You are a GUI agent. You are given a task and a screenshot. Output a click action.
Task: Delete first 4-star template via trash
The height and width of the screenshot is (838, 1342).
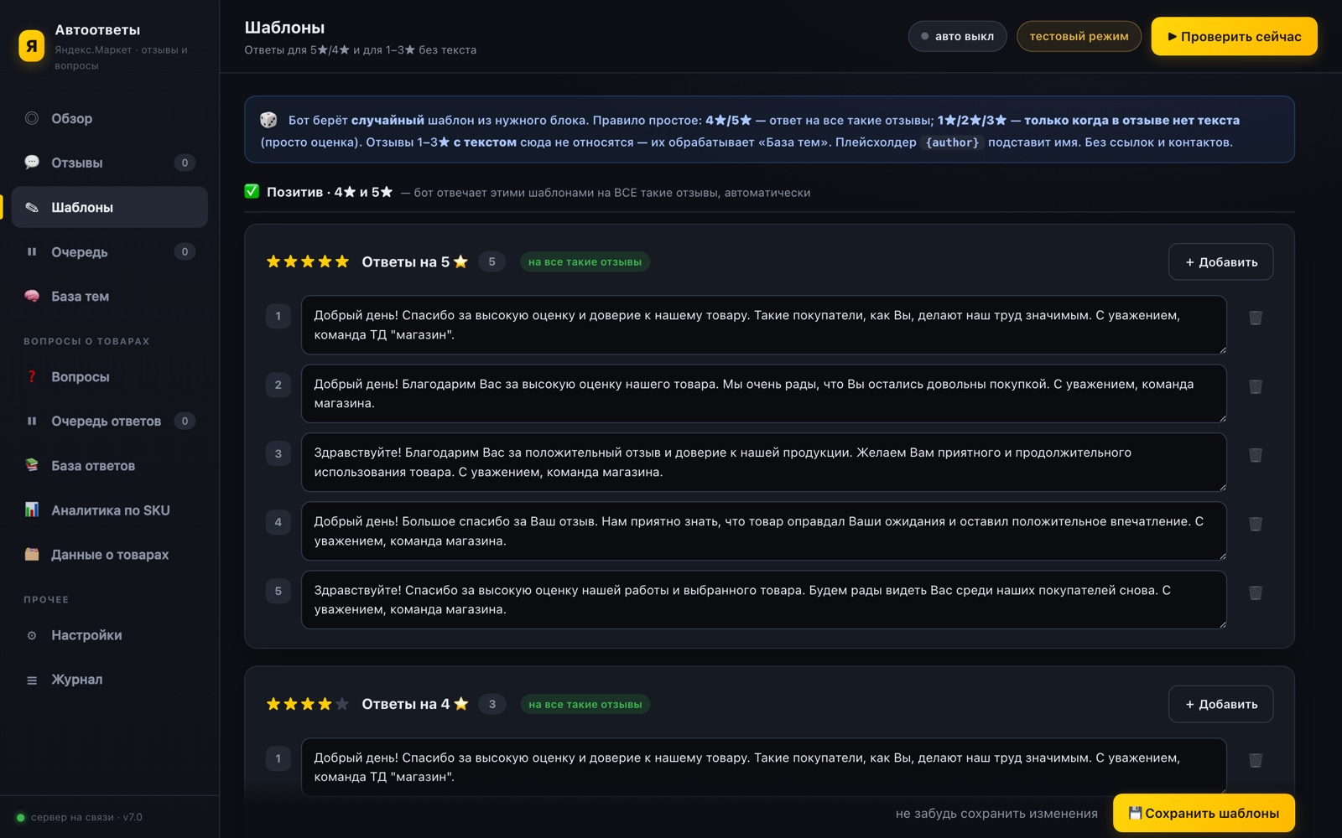[1255, 760]
